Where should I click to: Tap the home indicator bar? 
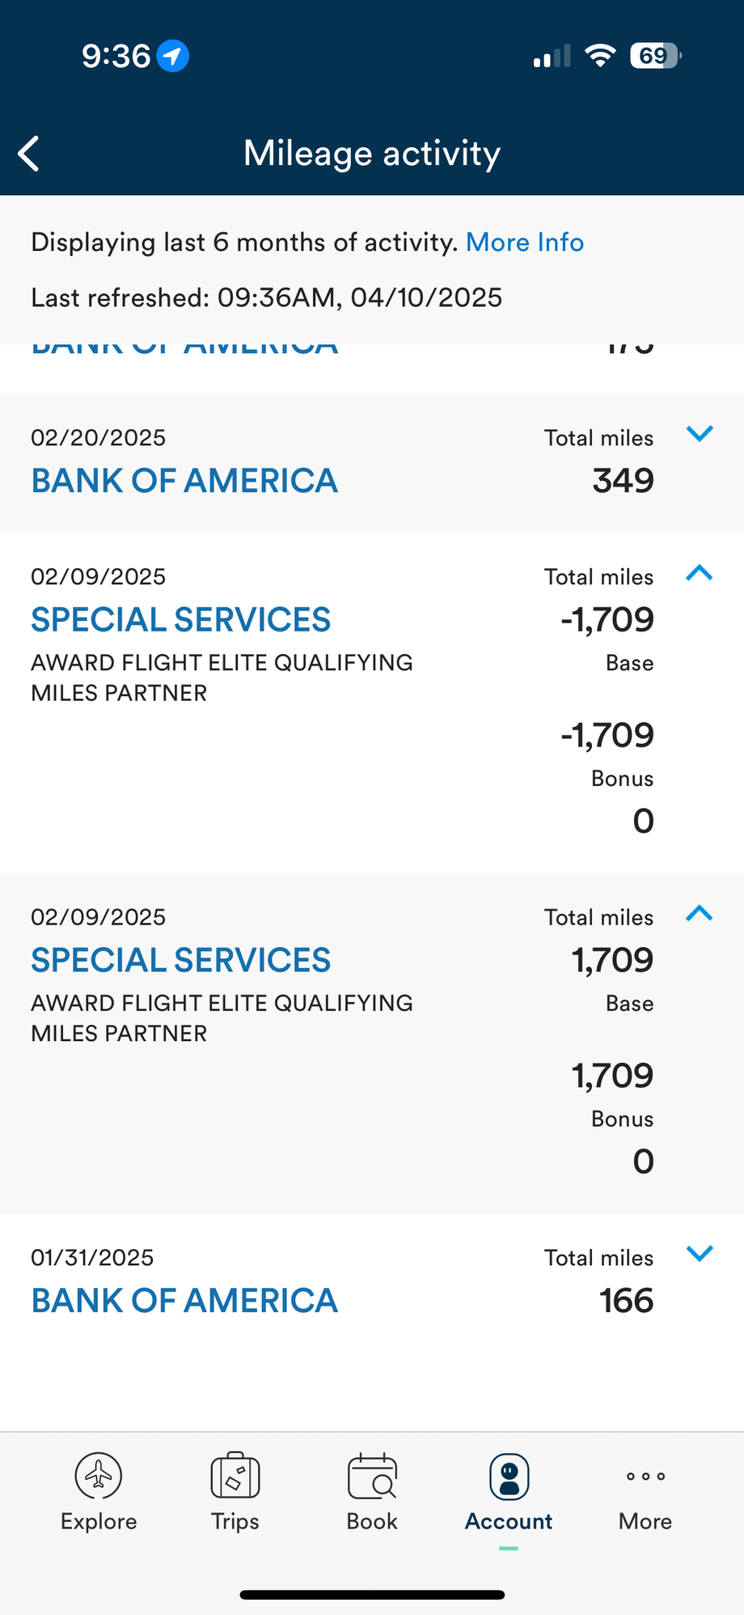(x=372, y=1595)
